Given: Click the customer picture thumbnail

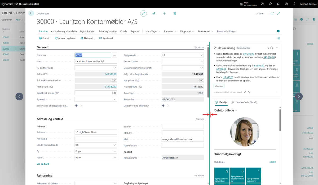Looking at the screenshot, I should [x=245, y=132].
